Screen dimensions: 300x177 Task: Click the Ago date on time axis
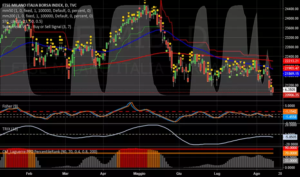click(257, 173)
